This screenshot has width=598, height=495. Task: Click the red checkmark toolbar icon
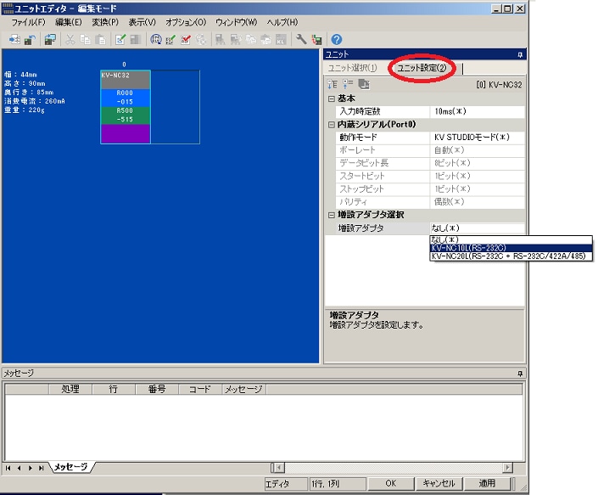[185, 39]
